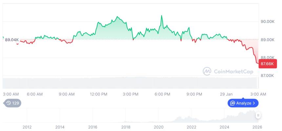The height and width of the screenshot is (131, 282).
Task: Select 2012 on the overview timeline
Action: pos(27,127)
